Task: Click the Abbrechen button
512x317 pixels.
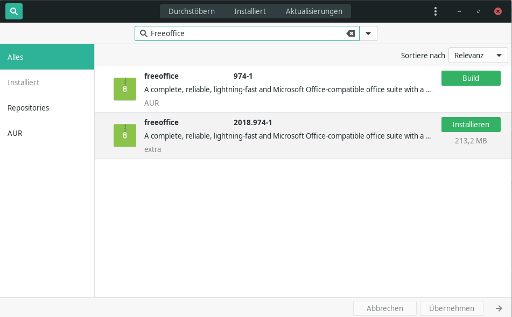Action: pos(384,308)
